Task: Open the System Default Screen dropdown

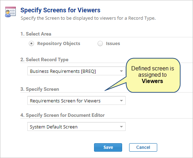Action: pyautogui.click(x=76, y=127)
